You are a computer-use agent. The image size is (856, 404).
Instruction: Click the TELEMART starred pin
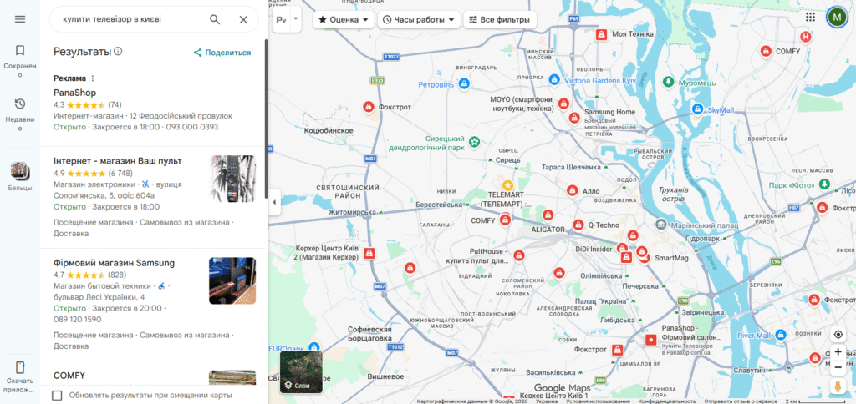click(x=507, y=184)
